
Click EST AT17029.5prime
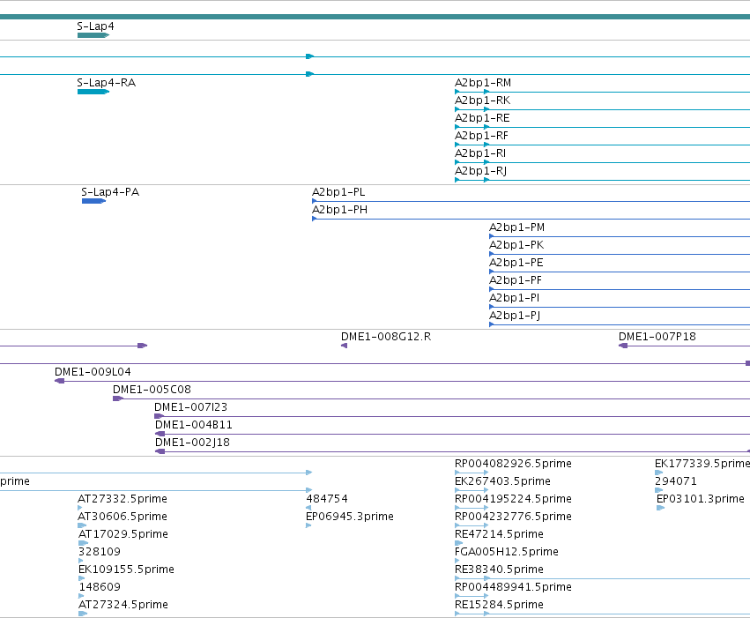[123, 535]
